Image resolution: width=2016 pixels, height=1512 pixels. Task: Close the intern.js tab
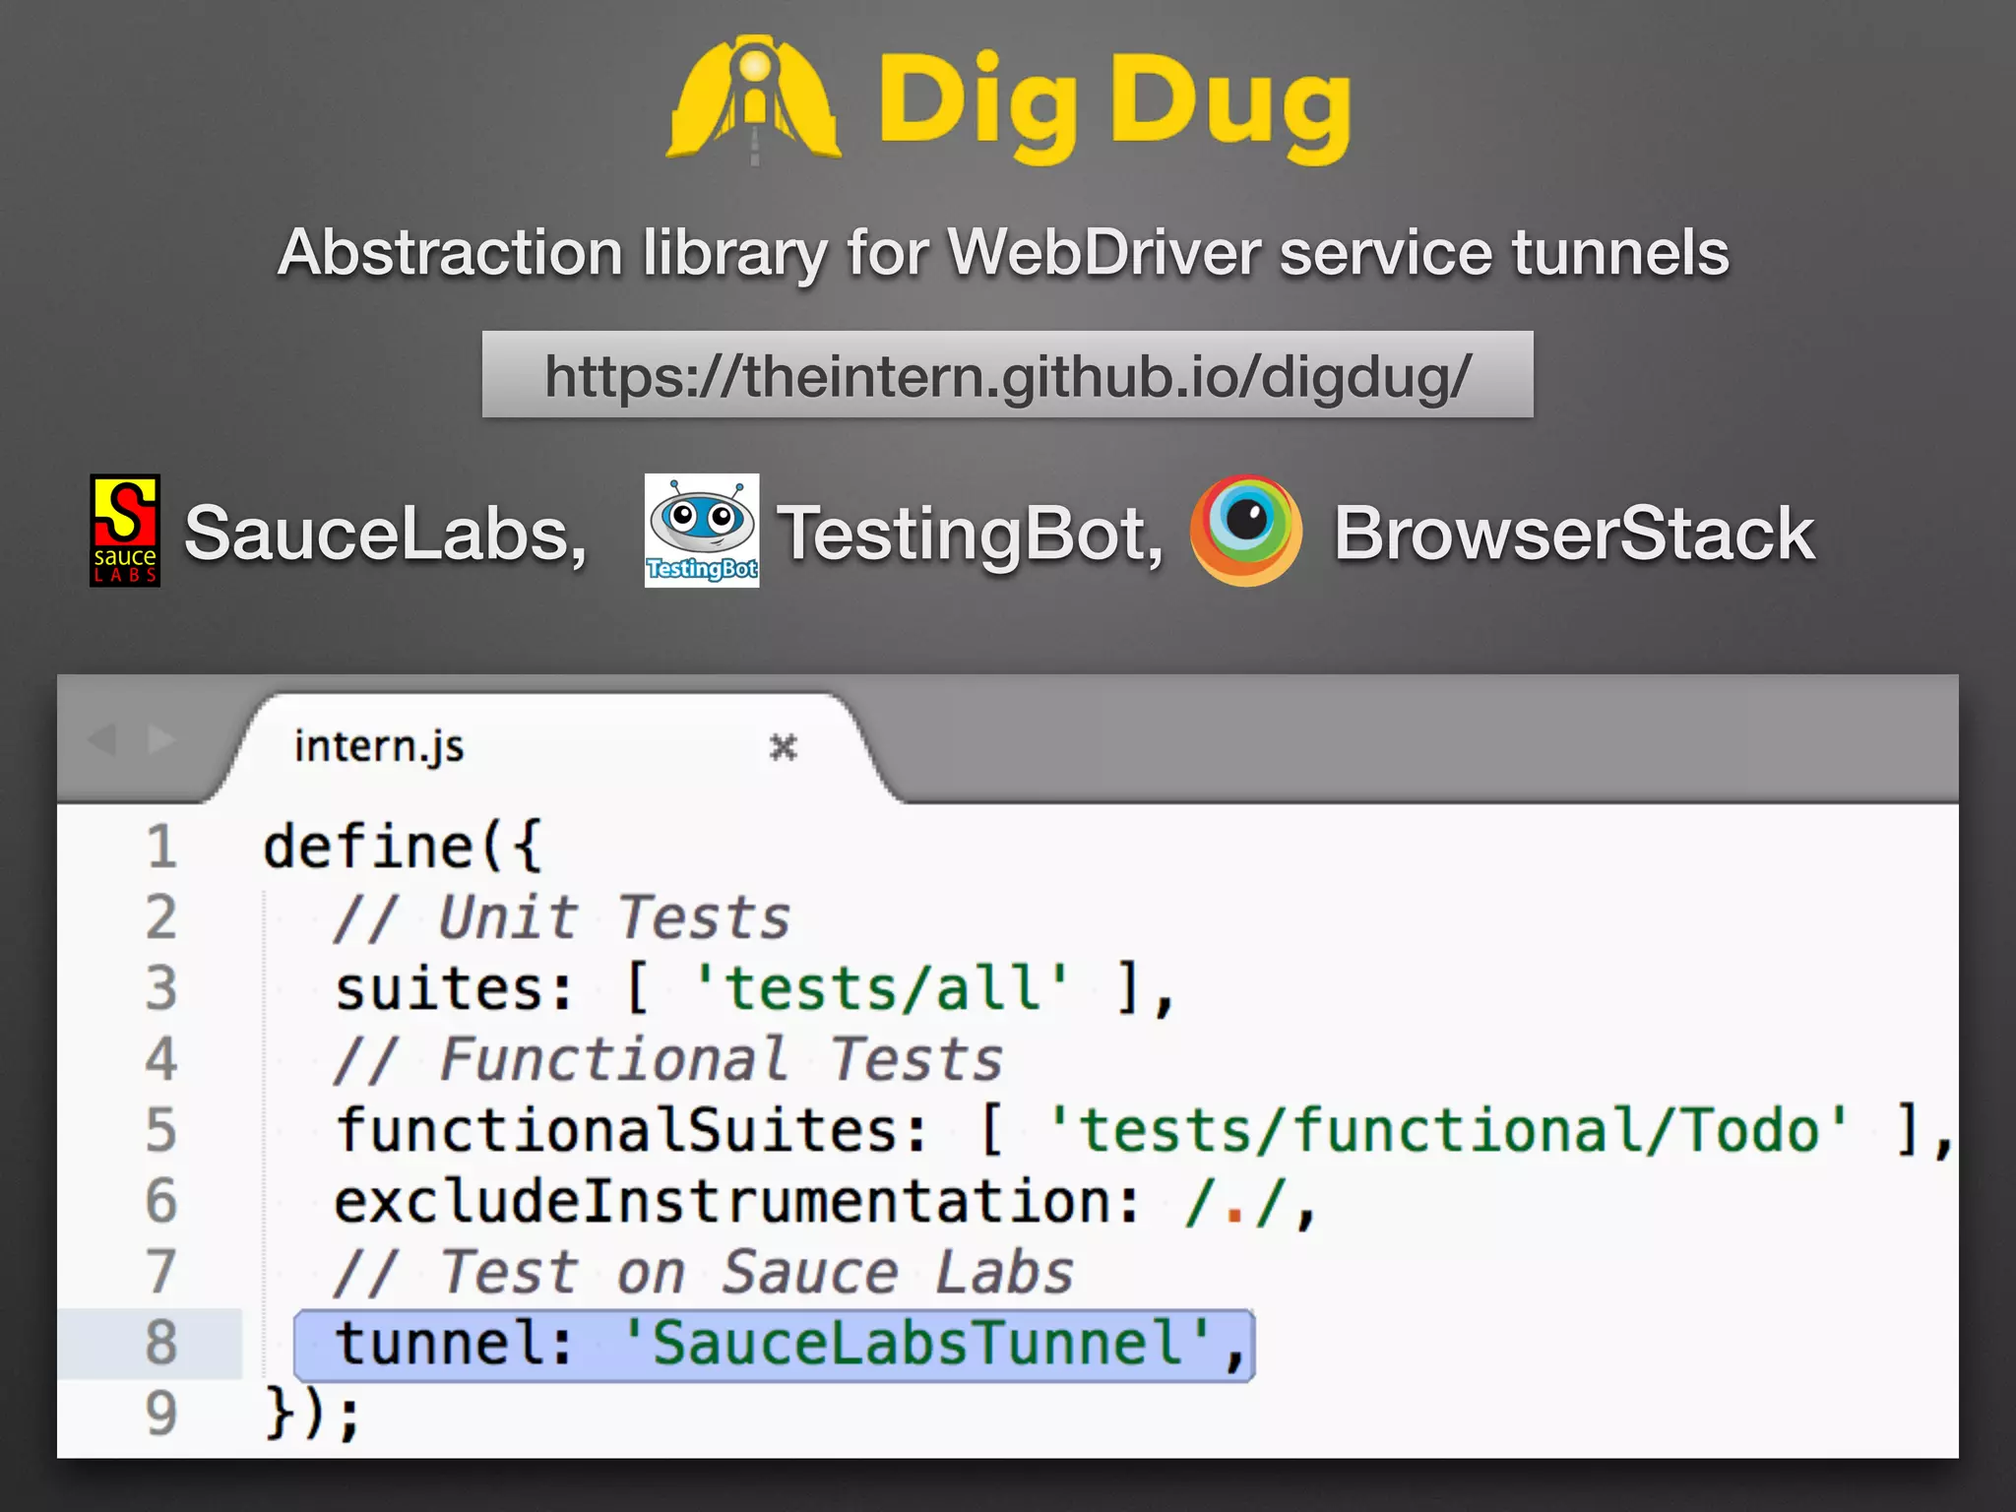click(783, 747)
